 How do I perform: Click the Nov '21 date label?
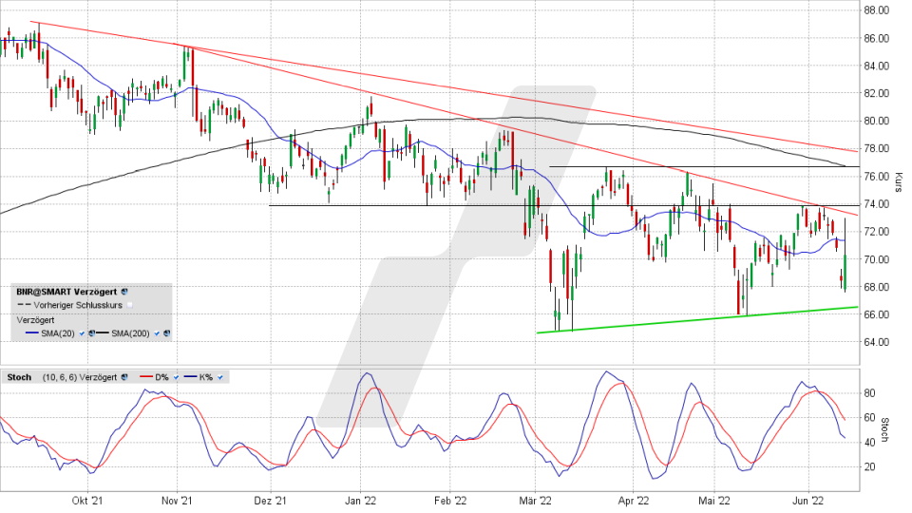(177, 501)
